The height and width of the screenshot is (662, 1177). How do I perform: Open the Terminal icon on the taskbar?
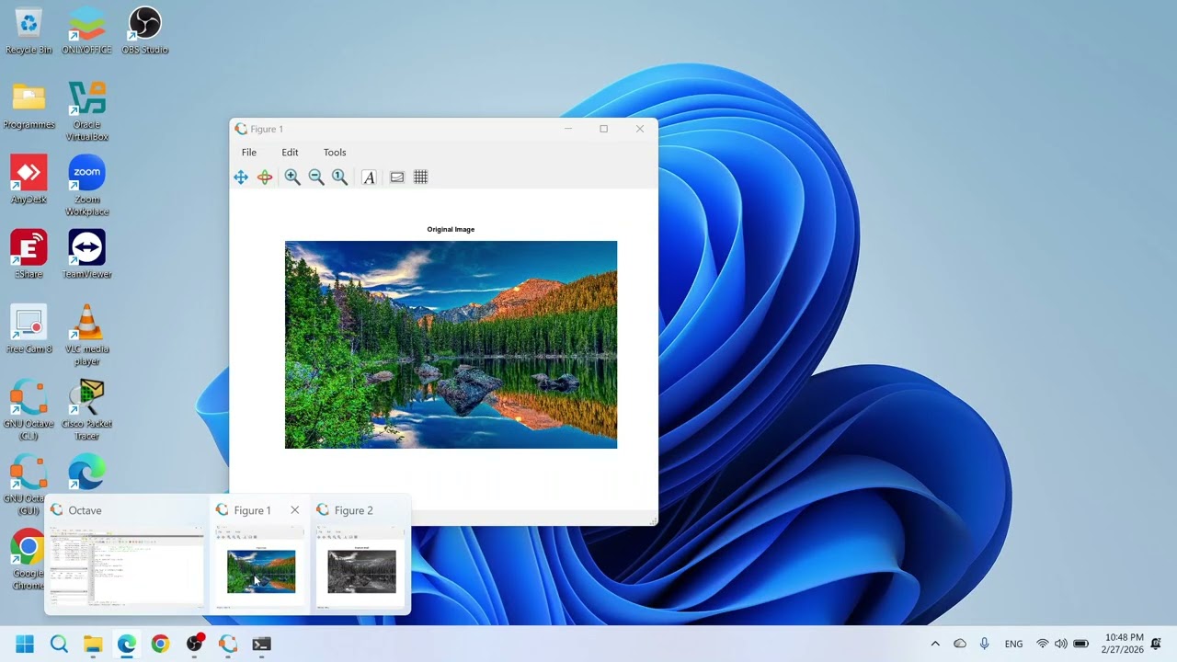(262, 644)
